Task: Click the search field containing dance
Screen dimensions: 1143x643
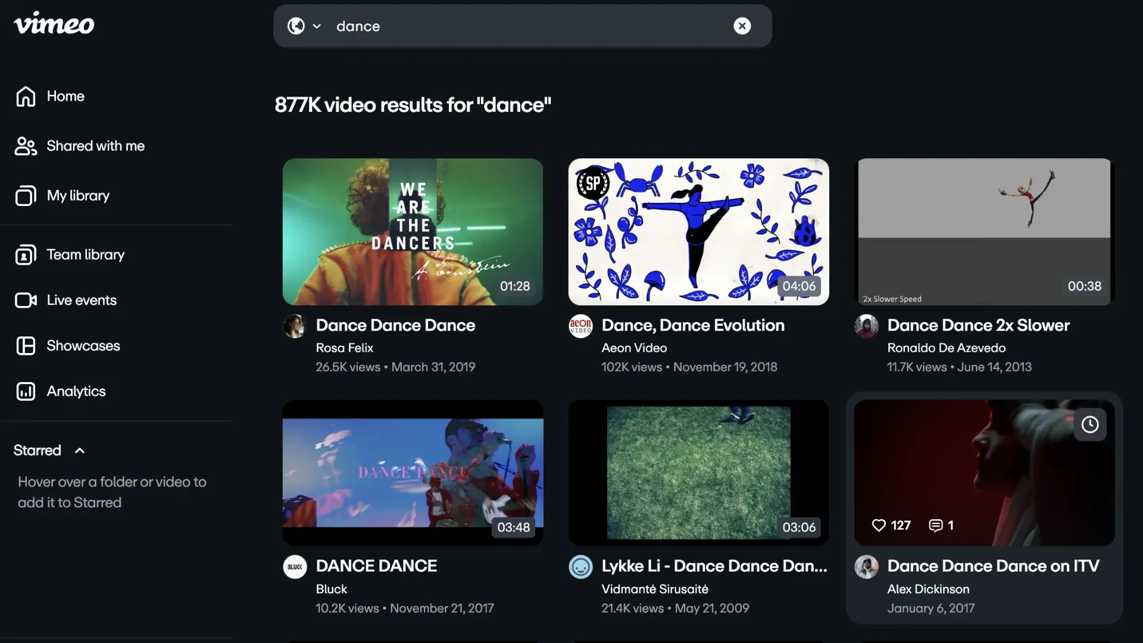Action: coord(524,26)
